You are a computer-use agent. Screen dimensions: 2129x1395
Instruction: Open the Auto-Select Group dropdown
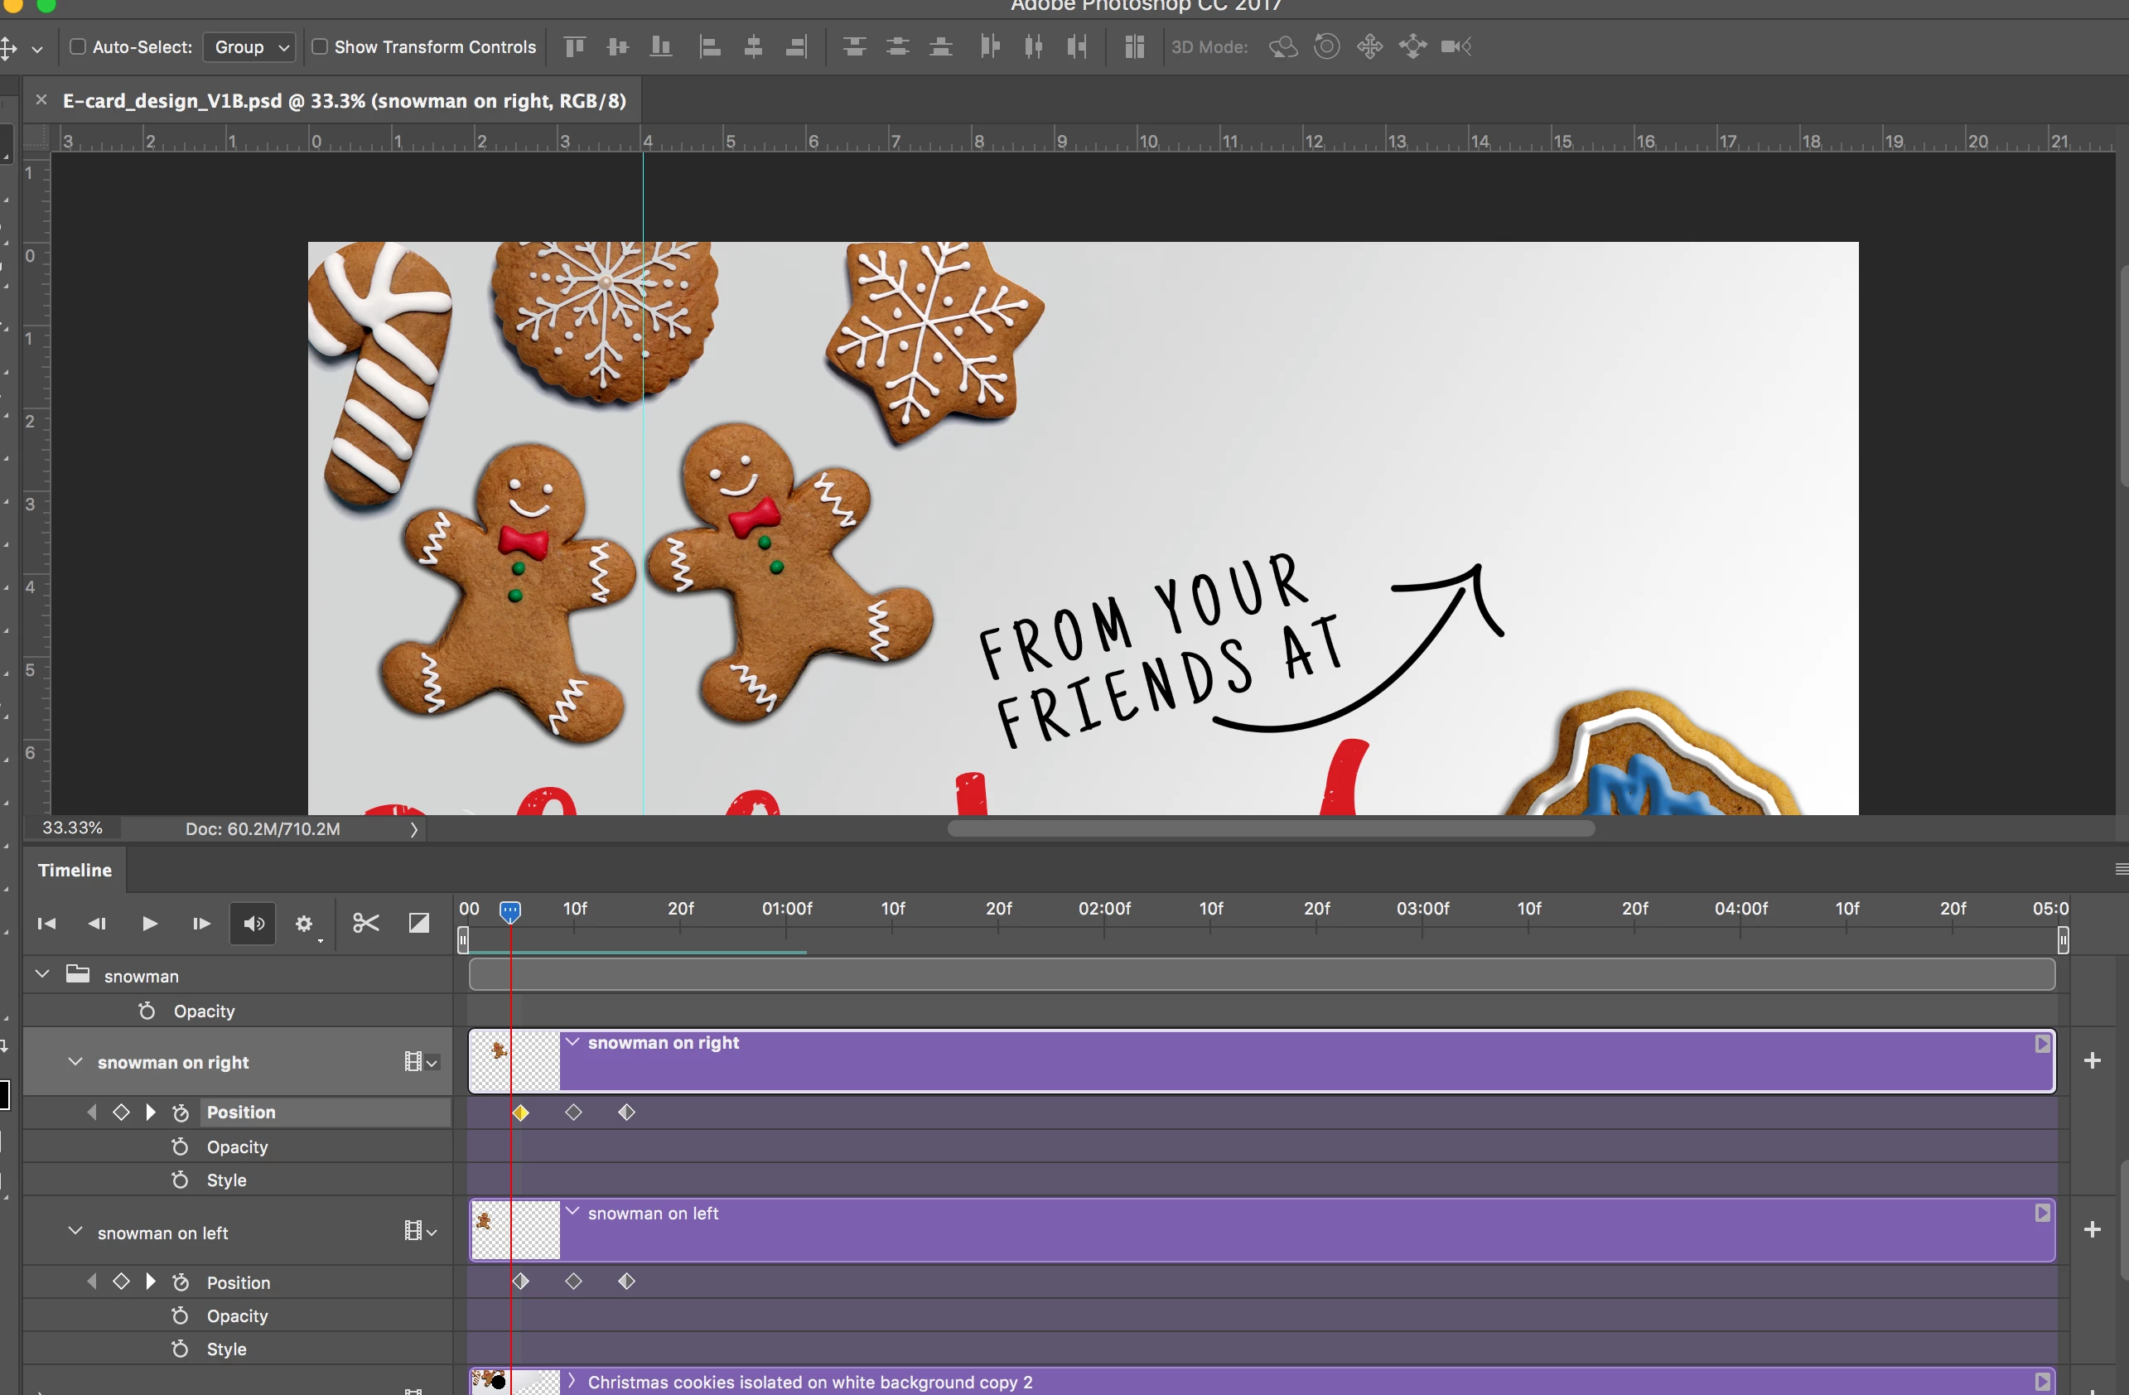coord(249,46)
